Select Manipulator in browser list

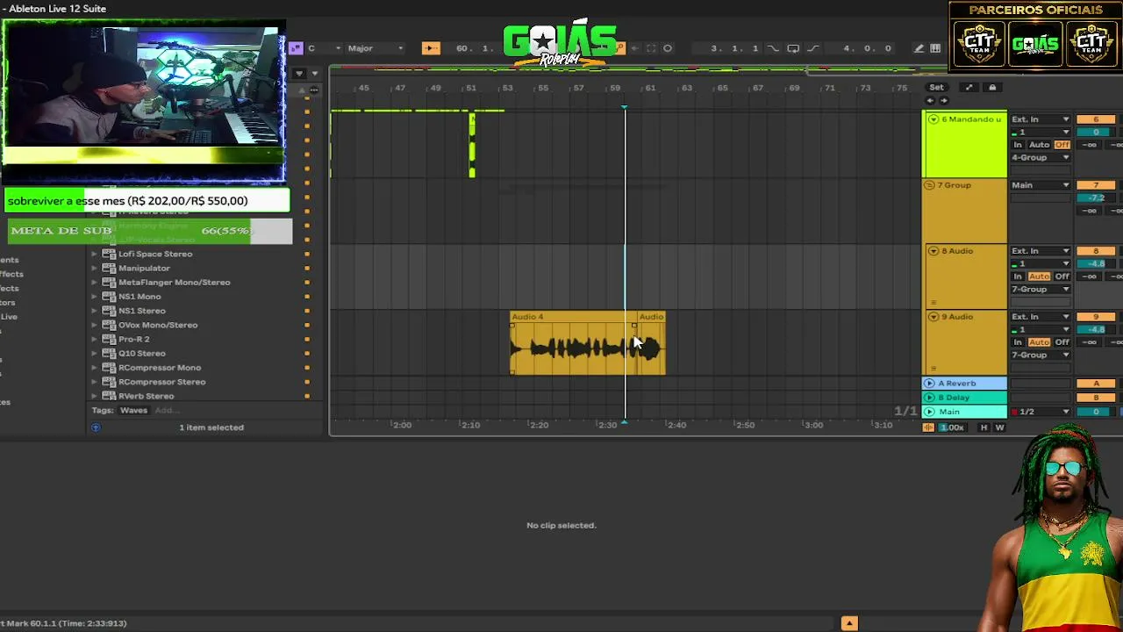click(x=144, y=268)
